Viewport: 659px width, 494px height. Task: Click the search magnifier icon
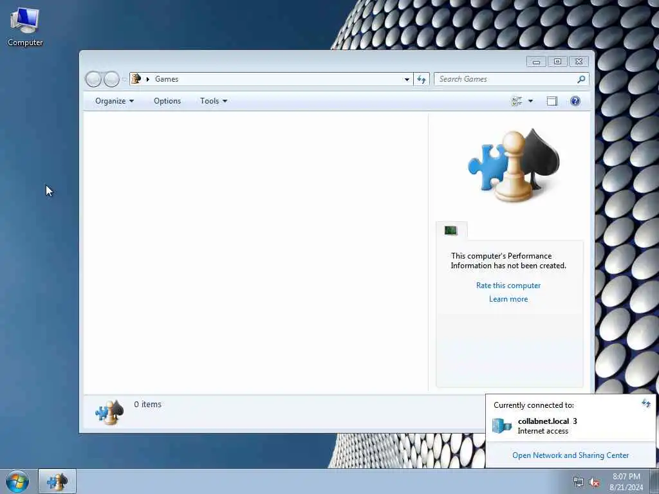tap(581, 79)
